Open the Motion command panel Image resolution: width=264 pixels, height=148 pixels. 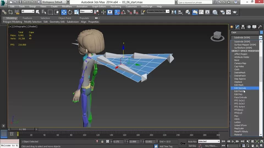(x=249, y=27)
